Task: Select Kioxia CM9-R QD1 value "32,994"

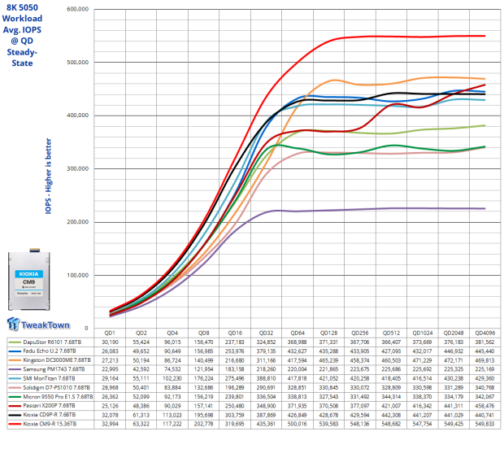Action: point(110,424)
